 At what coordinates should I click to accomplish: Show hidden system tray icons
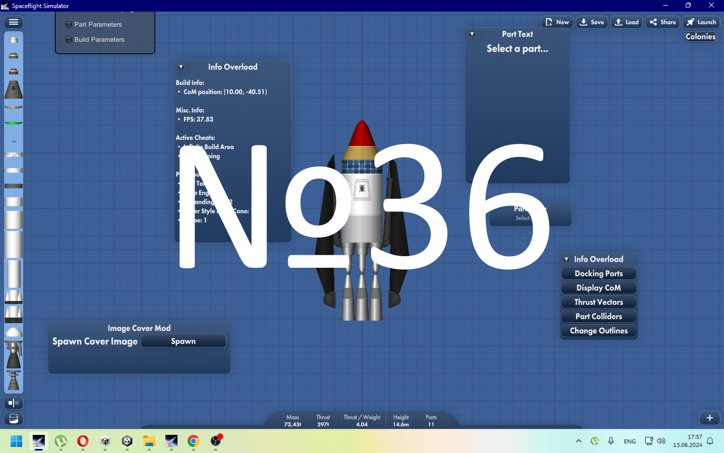pyautogui.click(x=579, y=441)
